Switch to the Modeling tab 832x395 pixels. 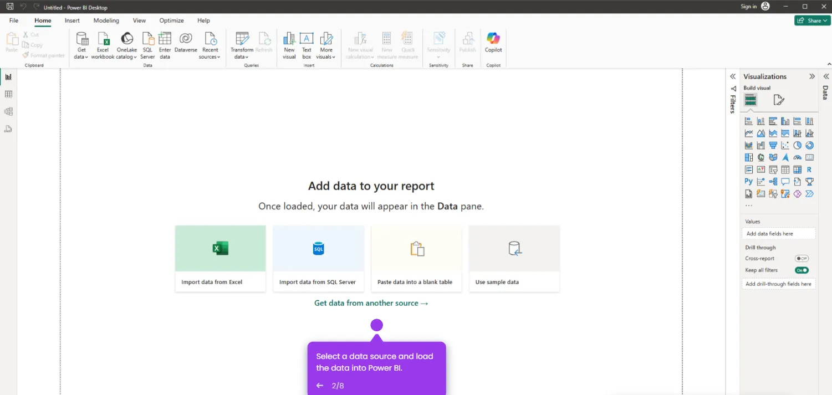click(x=106, y=20)
